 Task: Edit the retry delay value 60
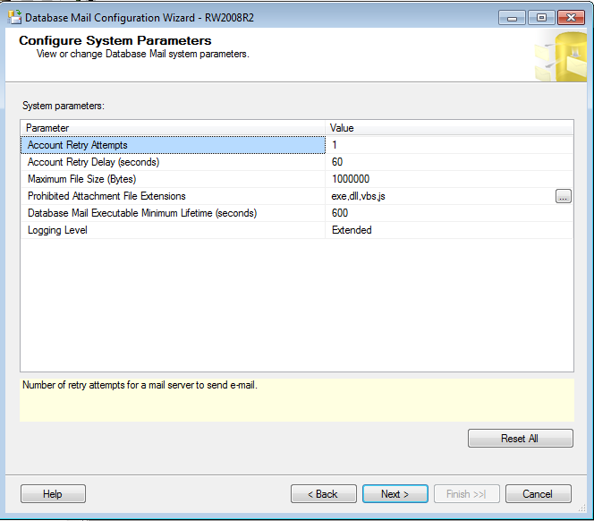(x=449, y=162)
